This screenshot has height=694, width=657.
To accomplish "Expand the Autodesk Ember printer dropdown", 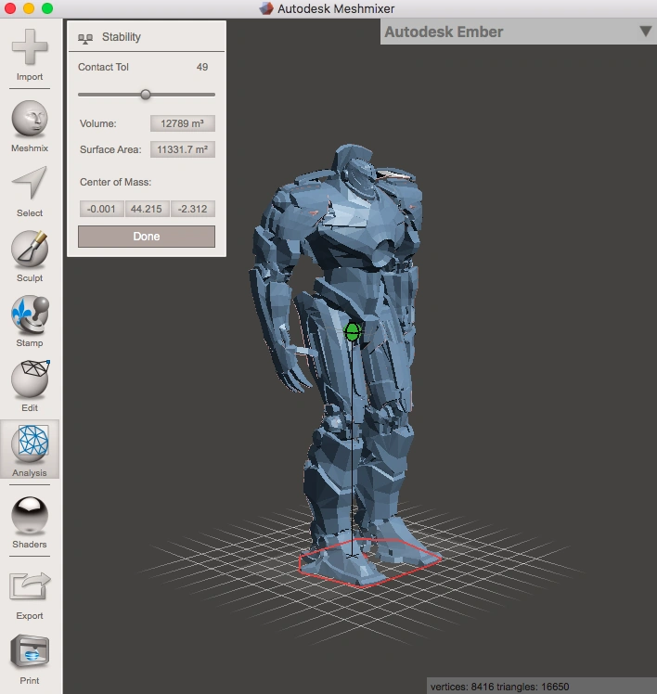I will click(646, 32).
